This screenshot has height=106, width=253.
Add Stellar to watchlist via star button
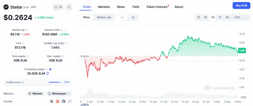[58, 7]
